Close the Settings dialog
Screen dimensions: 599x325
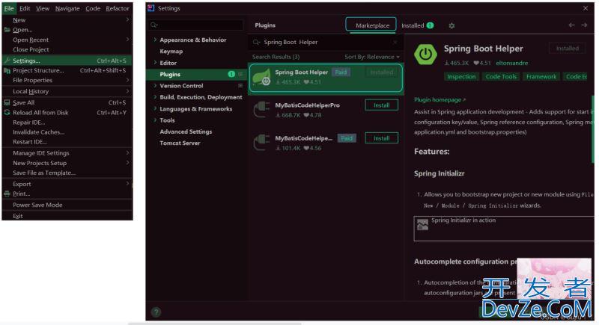586,8
